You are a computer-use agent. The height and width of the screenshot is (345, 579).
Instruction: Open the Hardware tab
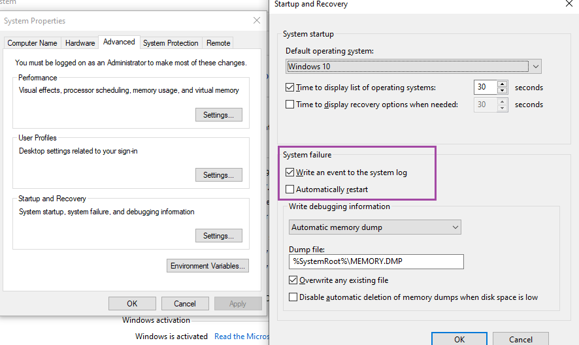(x=80, y=43)
